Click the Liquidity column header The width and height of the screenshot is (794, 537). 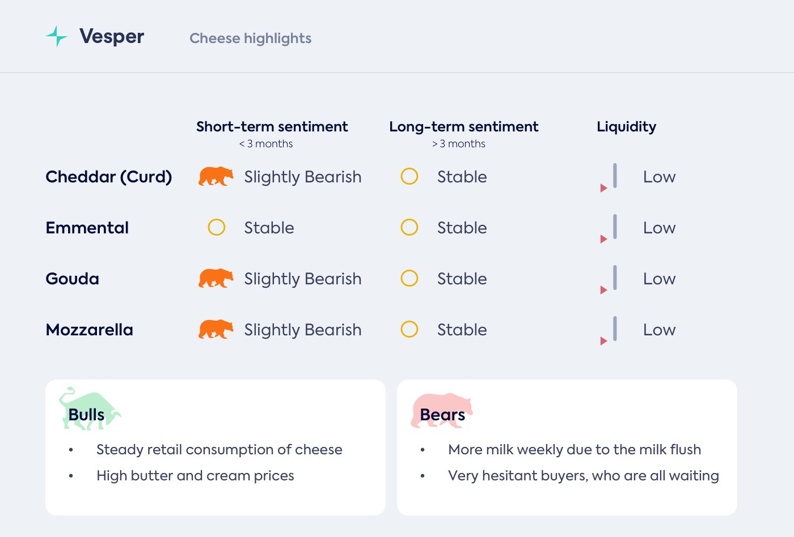(626, 127)
